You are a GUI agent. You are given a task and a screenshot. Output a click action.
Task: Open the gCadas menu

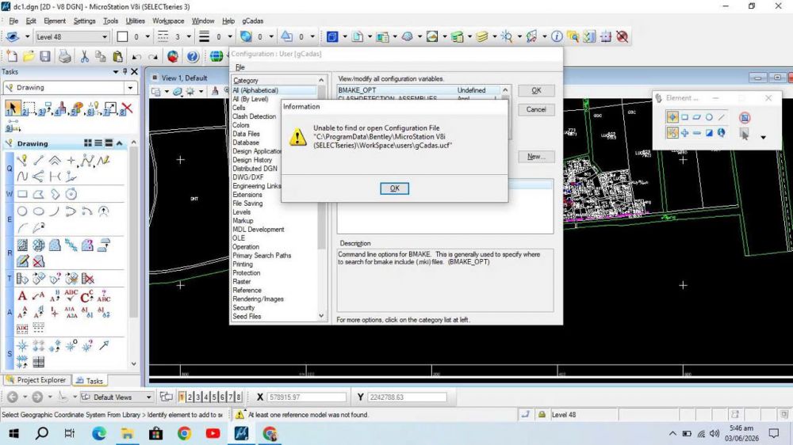coord(252,21)
